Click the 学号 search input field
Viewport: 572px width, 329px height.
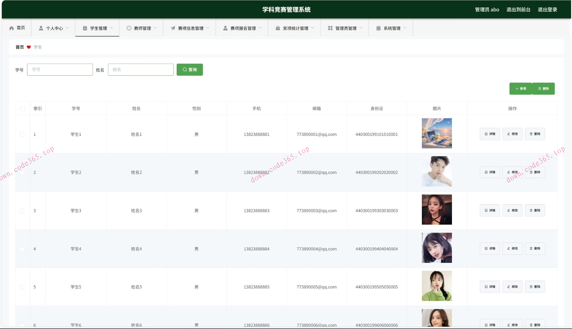[60, 69]
